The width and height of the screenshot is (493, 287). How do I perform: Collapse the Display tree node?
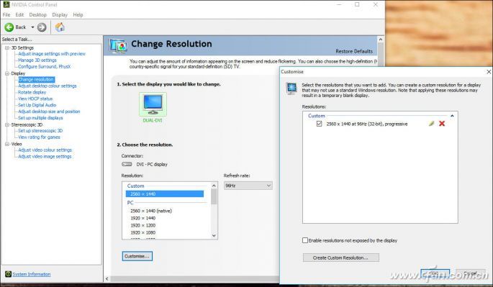(7, 73)
